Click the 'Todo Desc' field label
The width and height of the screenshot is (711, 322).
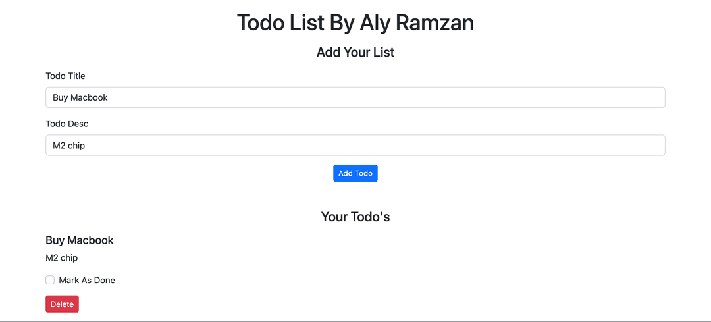coord(66,124)
